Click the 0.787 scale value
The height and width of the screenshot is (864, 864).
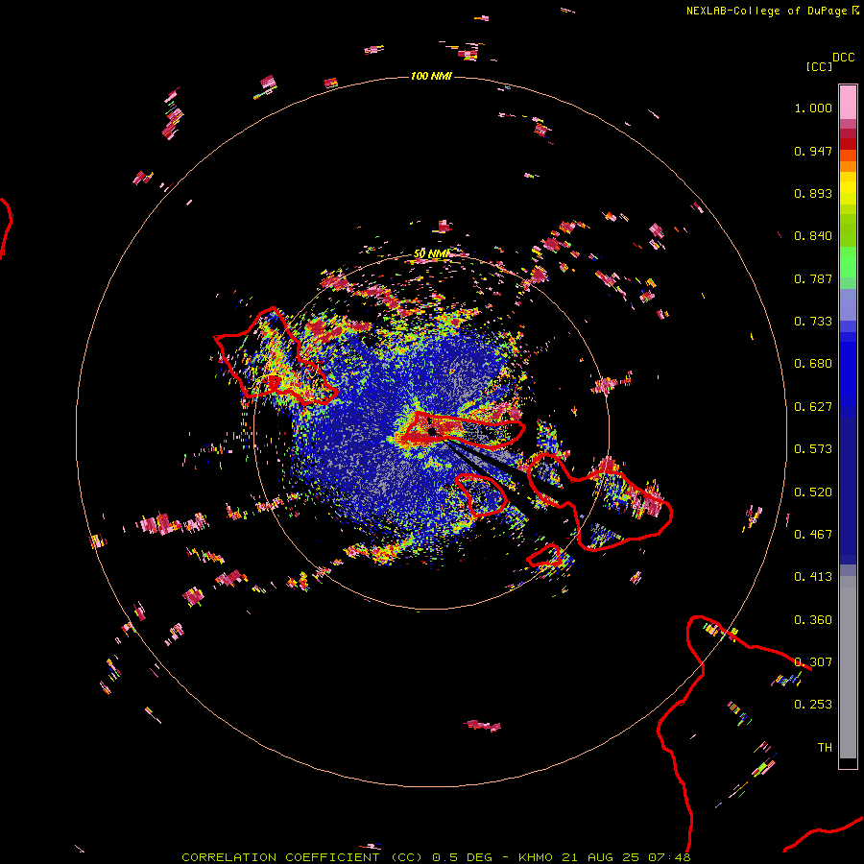click(813, 278)
